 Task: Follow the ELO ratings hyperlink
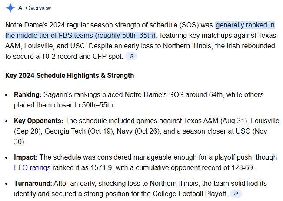(32, 168)
